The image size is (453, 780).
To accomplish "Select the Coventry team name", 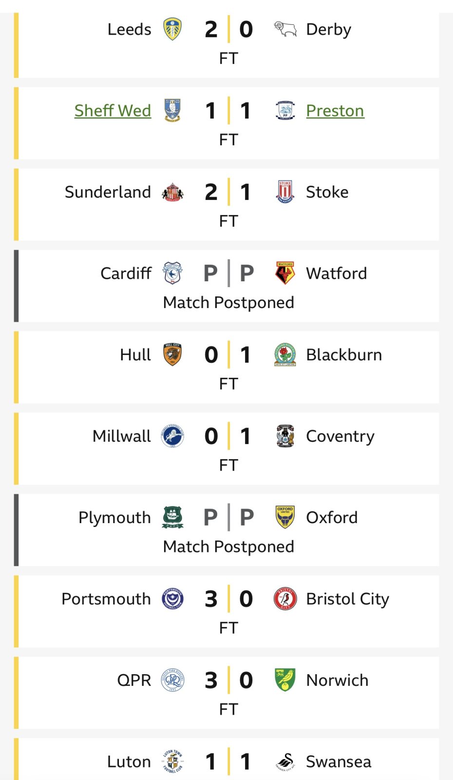I will point(340,436).
